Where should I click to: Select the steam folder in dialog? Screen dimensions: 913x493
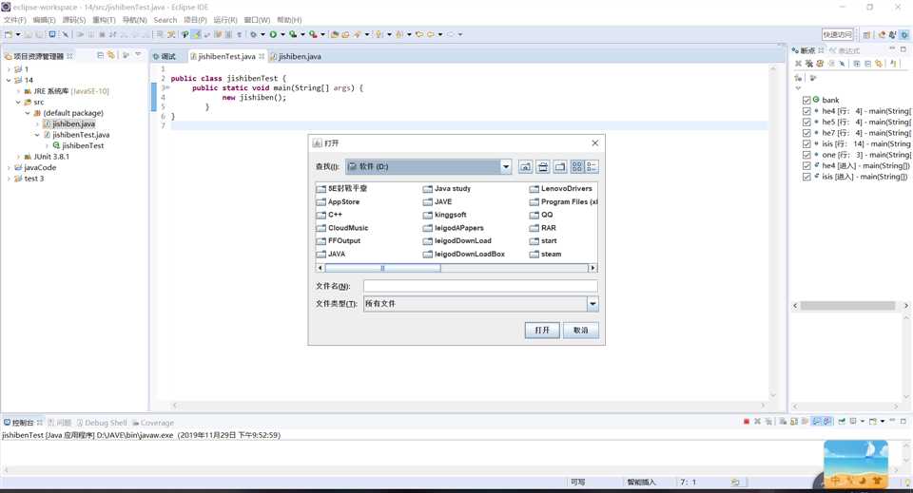pos(546,254)
